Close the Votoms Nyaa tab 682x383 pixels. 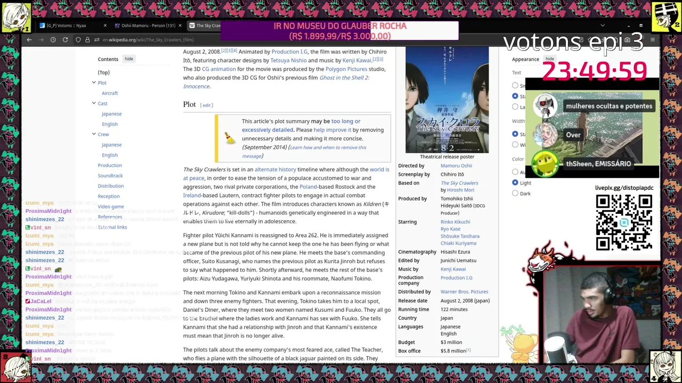[105, 26]
